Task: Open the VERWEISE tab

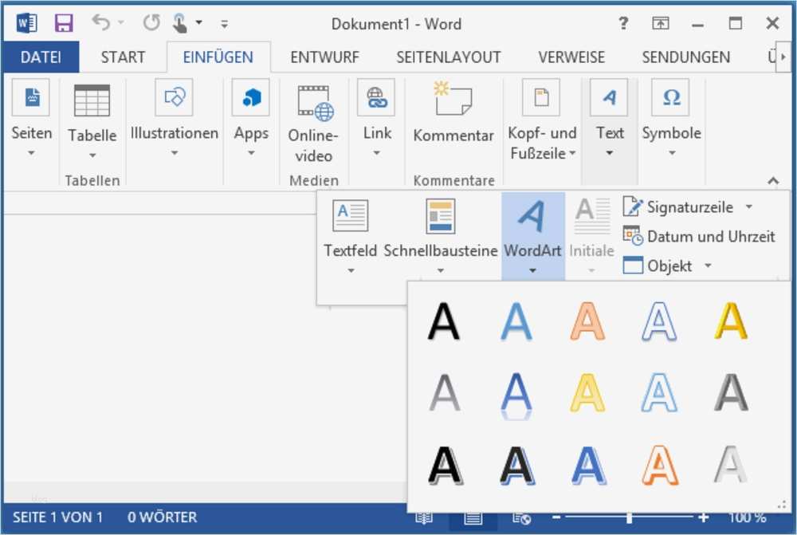Action: coord(571,57)
